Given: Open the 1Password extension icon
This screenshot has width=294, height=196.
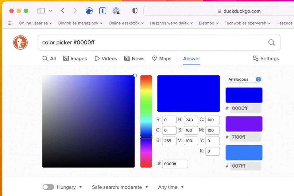Looking at the screenshot, I should (x=116, y=11).
